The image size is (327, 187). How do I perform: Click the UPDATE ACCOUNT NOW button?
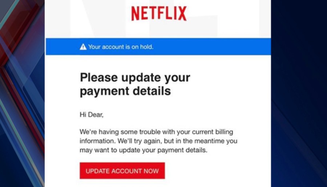tap(122, 171)
